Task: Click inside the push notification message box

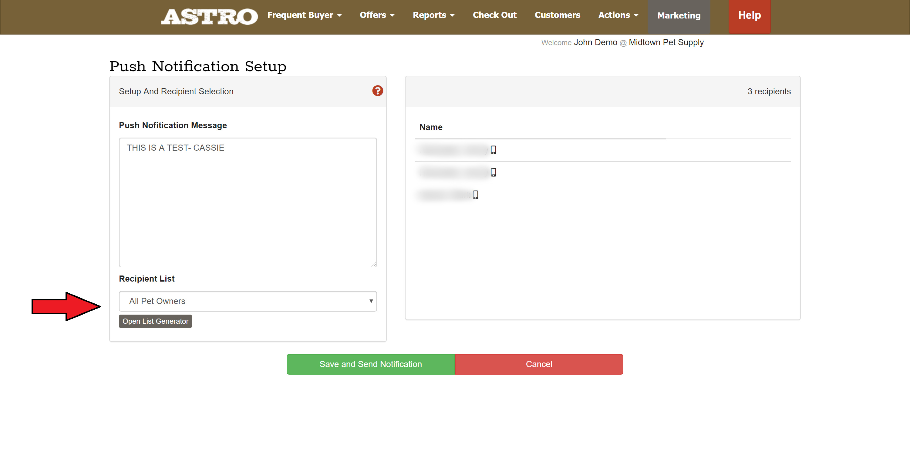Action: (248, 202)
